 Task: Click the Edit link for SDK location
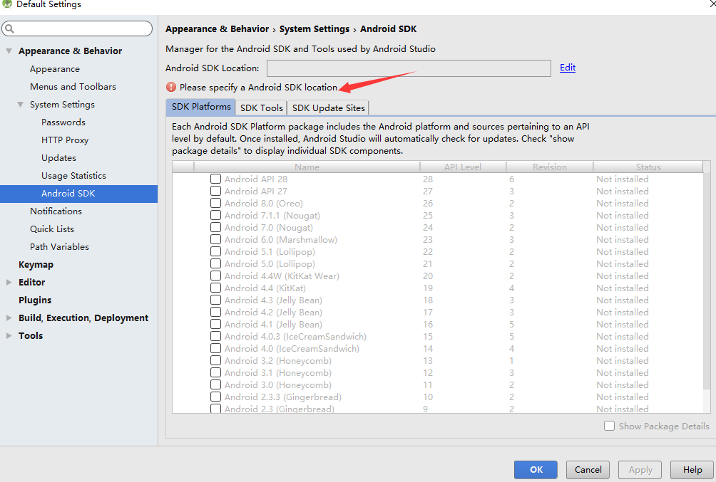[x=568, y=68]
